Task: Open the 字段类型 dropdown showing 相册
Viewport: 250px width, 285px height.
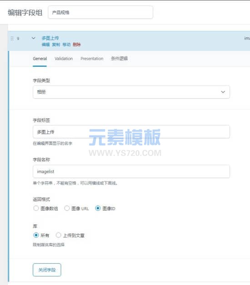Action: [x=131, y=92]
